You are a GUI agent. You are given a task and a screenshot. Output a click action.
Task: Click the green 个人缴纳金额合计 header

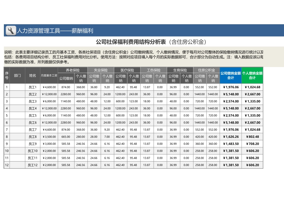tap(252, 76)
